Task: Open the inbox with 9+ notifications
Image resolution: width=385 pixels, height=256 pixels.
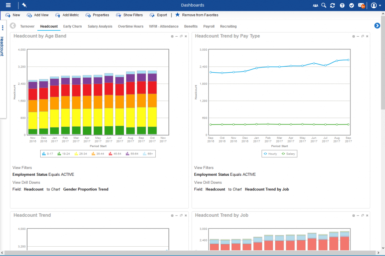Action: 361,5
